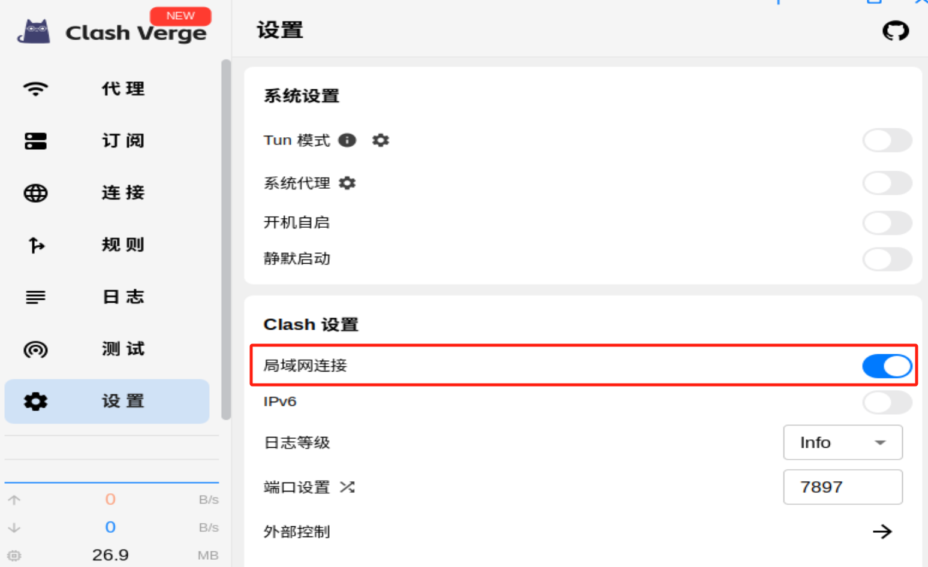928x567 pixels.
Task: Open 日志等级 Info dropdown
Action: (x=843, y=442)
